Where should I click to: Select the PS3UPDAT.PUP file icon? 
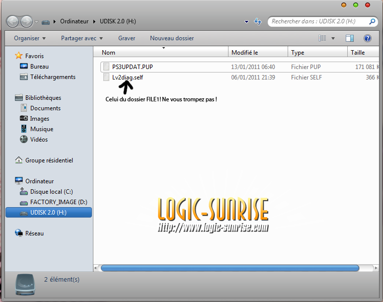(106, 67)
